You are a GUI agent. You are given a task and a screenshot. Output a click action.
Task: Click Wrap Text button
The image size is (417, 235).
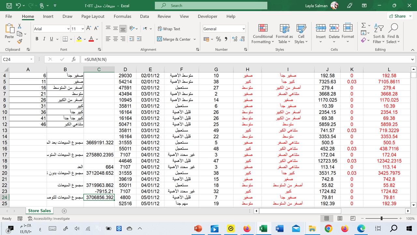pyautogui.click(x=169, y=29)
